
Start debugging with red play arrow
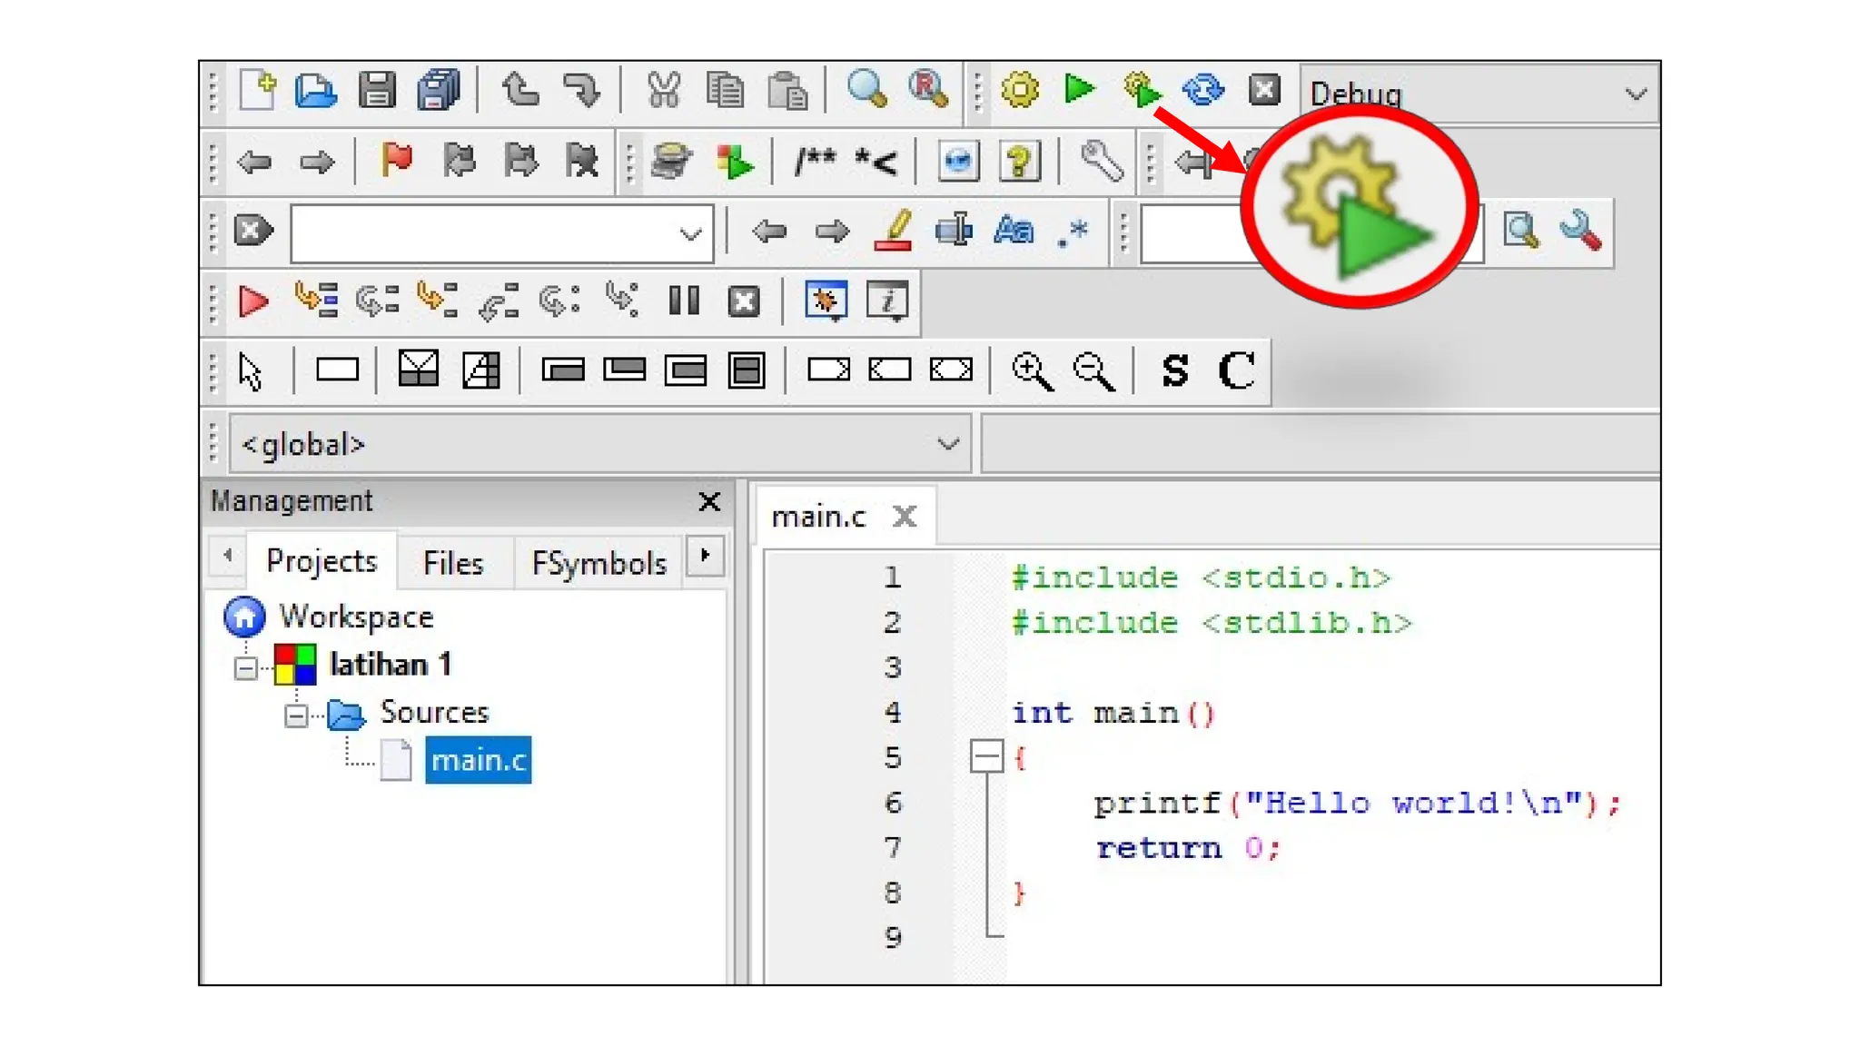point(252,301)
